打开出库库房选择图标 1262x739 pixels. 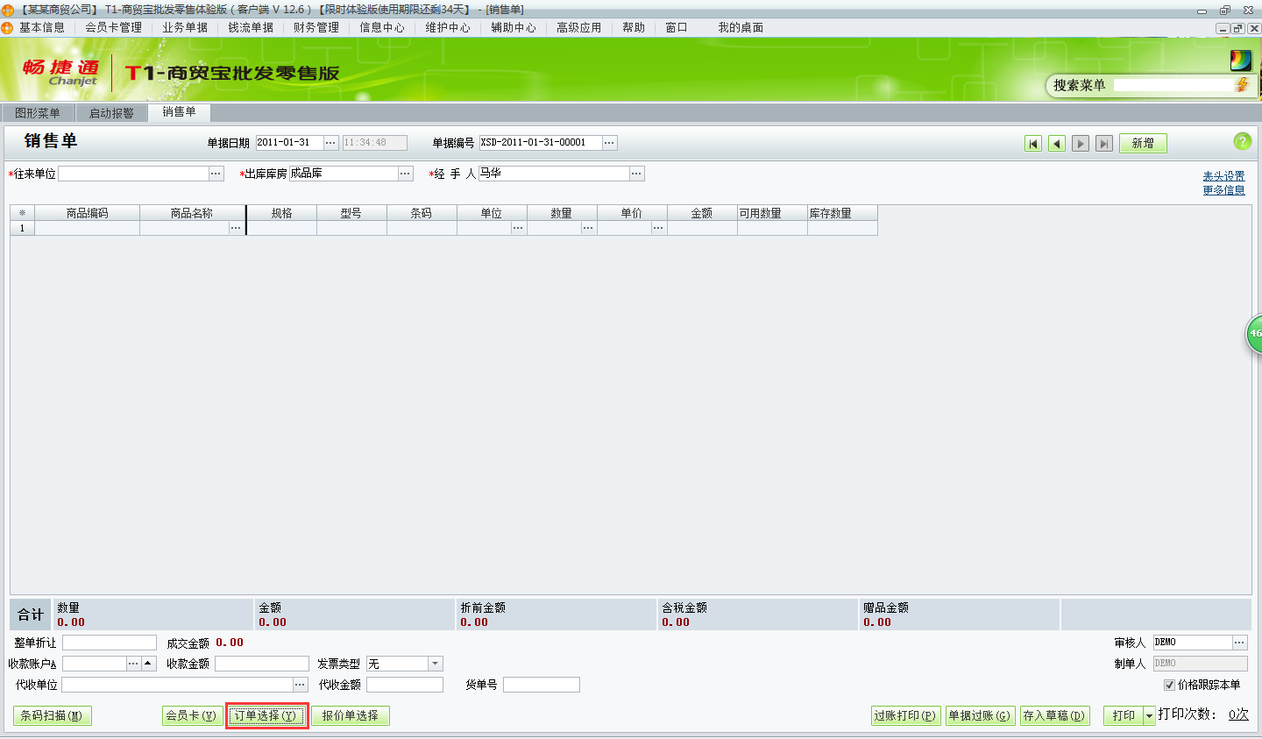pyautogui.click(x=405, y=173)
